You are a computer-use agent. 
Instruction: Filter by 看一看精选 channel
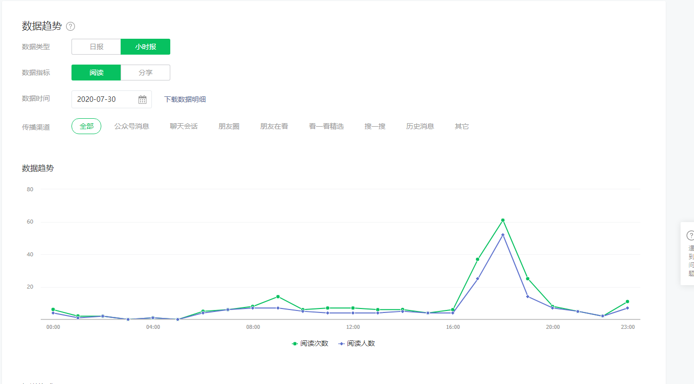point(326,126)
